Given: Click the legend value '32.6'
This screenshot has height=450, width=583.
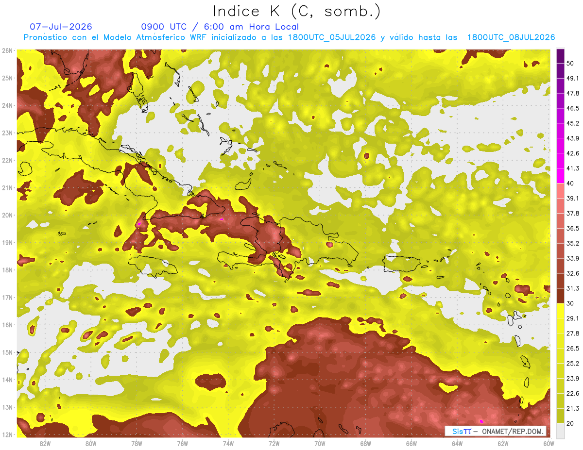Looking at the screenshot, I should (573, 273).
